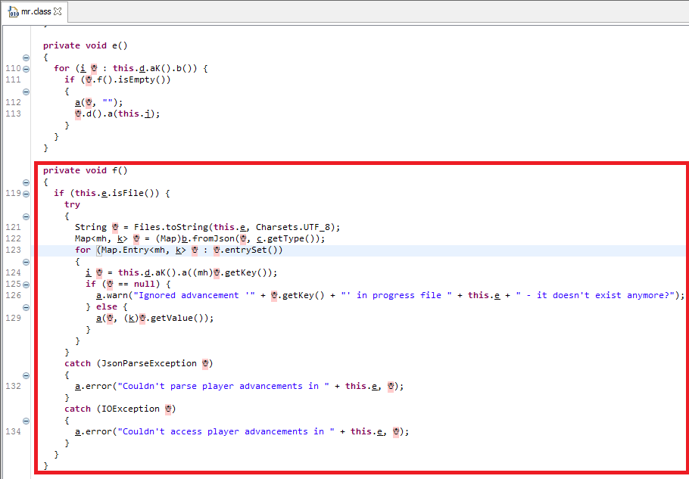The image size is (689, 479).
Task: Click the class file icon on the mr.class tab
Action: pos(13,12)
